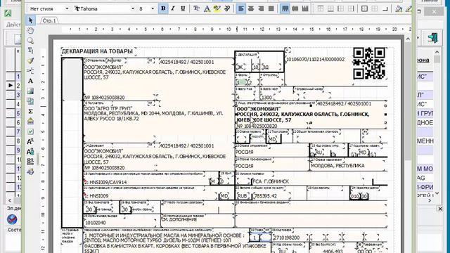This screenshot has width=450, height=253.
Task: Select the '2710198200' commodity code field
Action: click(286, 238)
